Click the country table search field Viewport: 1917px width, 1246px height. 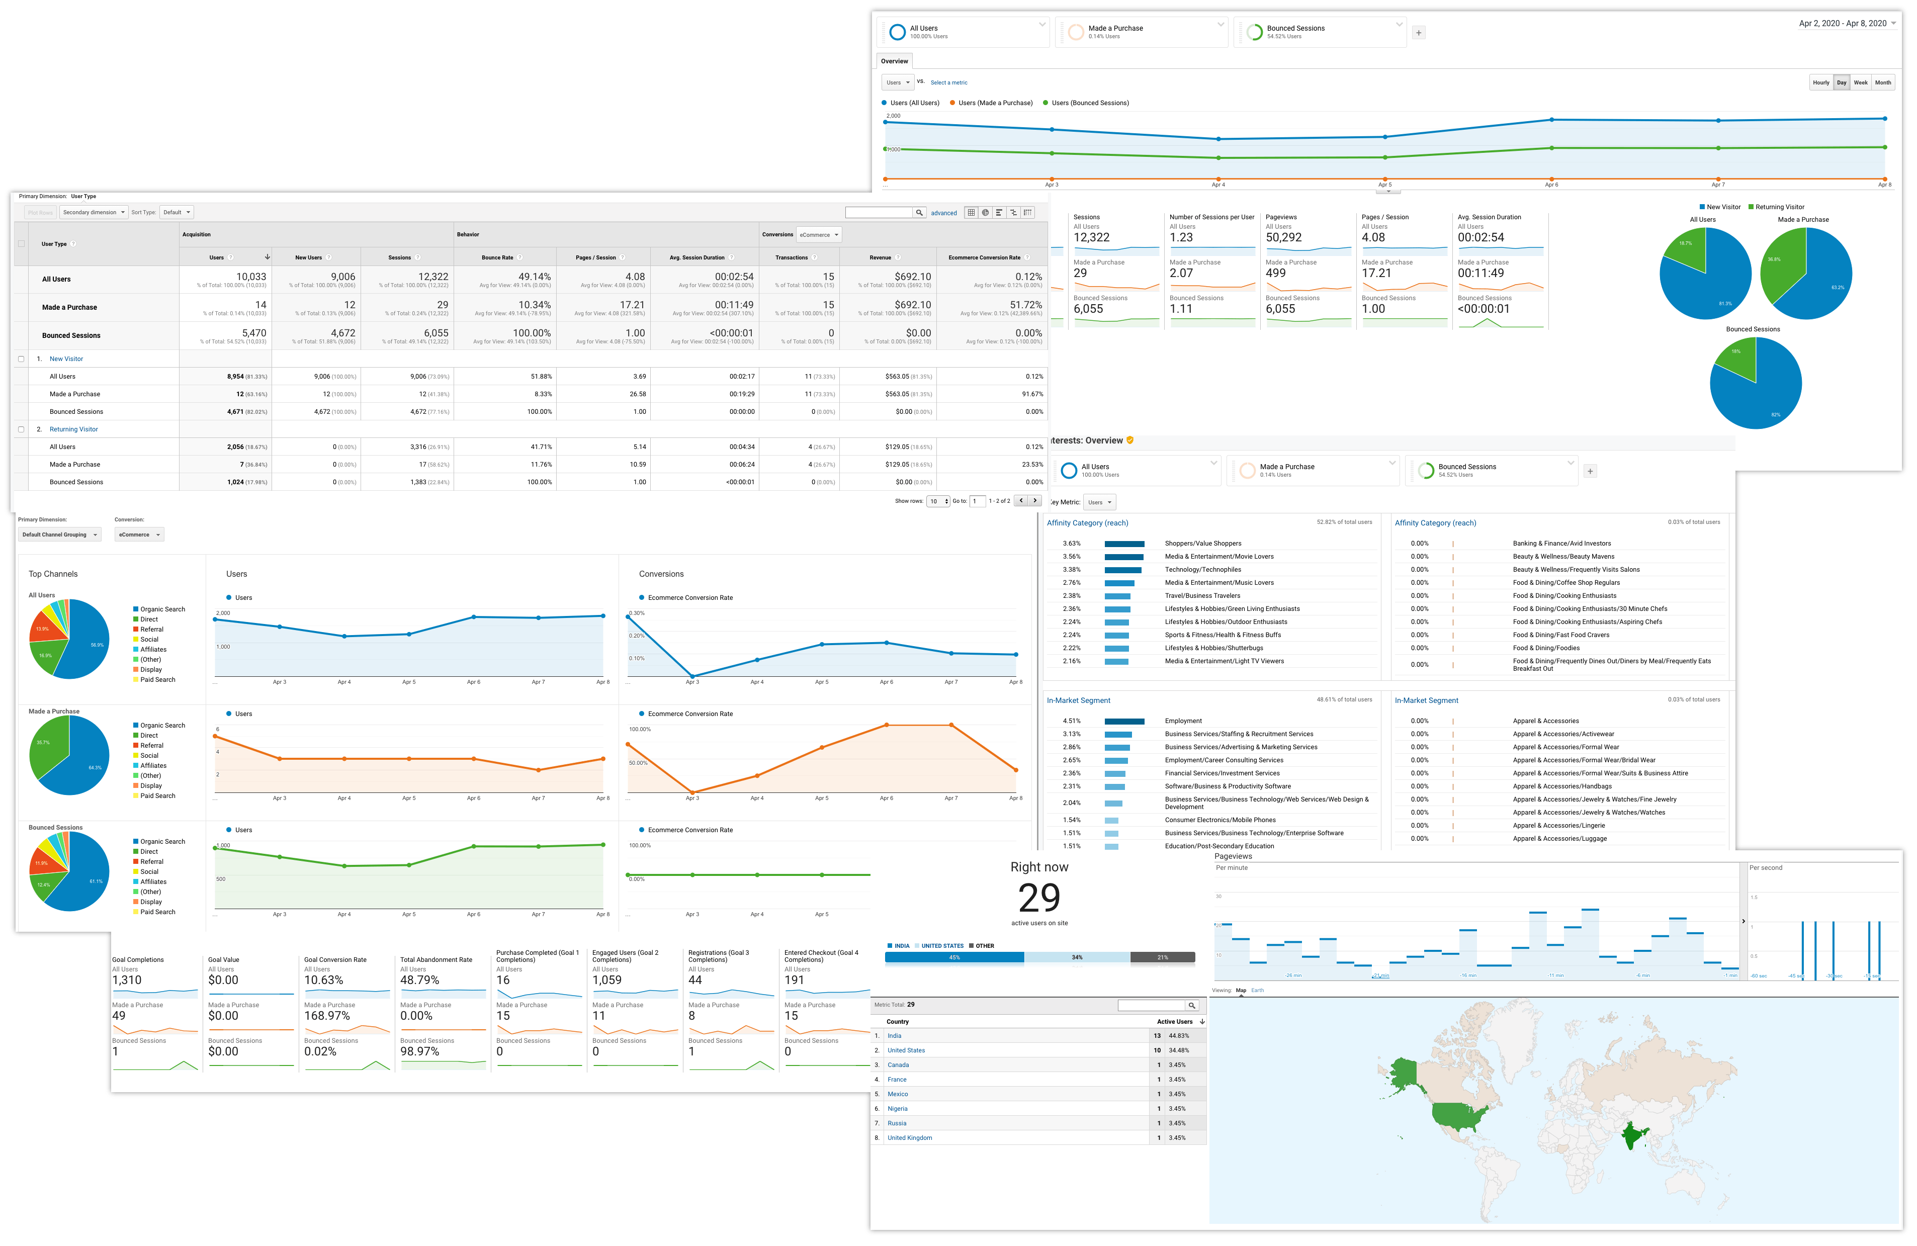1152,1005
